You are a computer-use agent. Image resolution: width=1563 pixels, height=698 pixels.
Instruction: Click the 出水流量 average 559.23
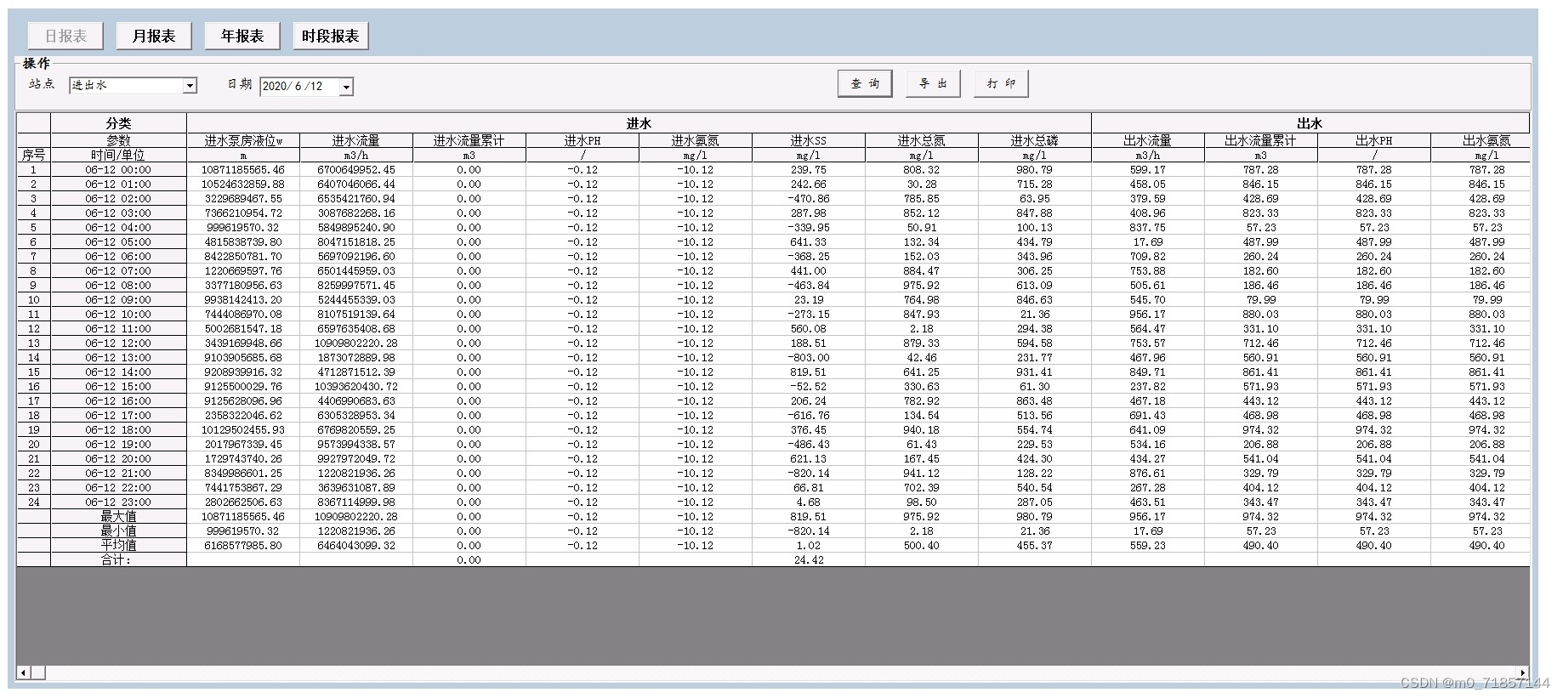click(x=1148, y=545)
